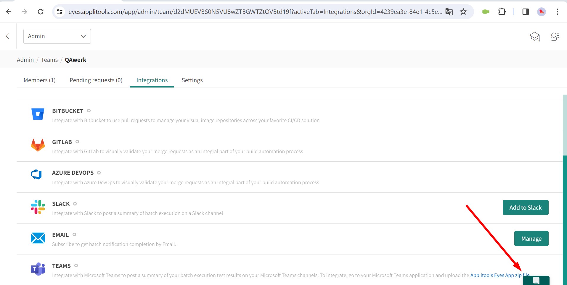Toggle the GitLab status indicator

(x=77, y=142)
